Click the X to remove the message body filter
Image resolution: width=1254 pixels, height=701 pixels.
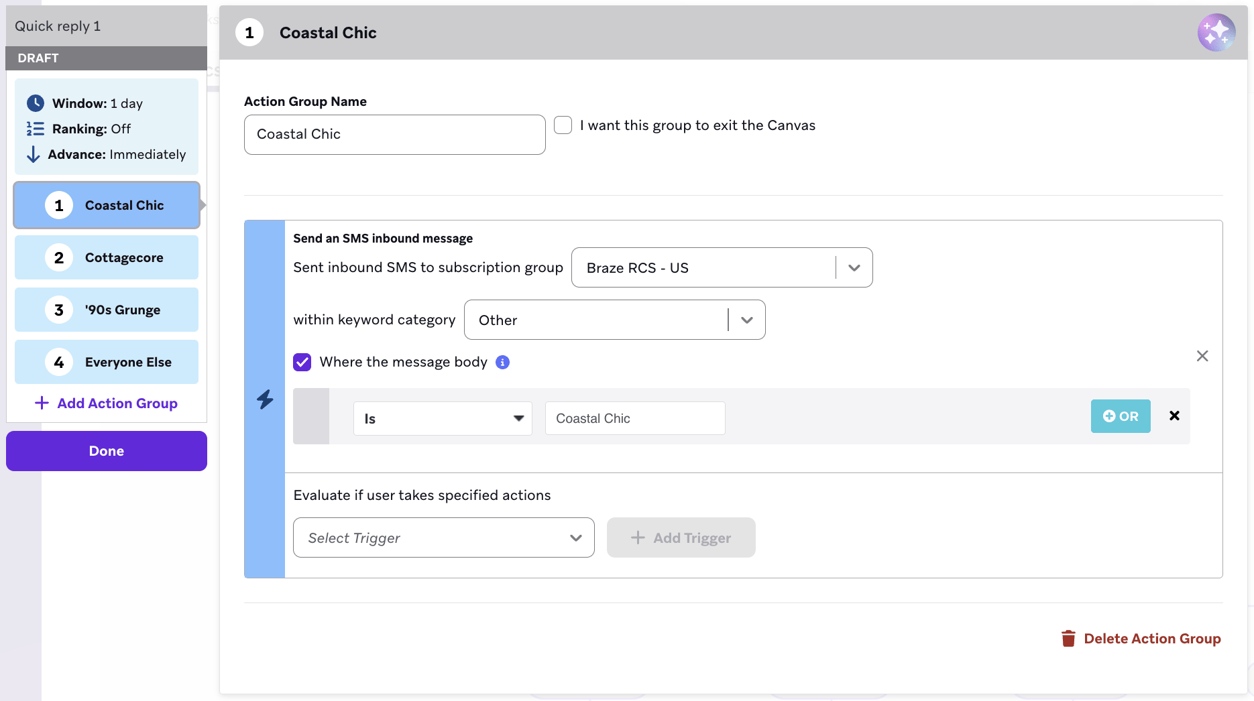[x=1202, y=356]
